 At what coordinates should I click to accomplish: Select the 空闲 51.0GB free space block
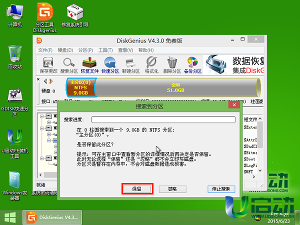177,87
